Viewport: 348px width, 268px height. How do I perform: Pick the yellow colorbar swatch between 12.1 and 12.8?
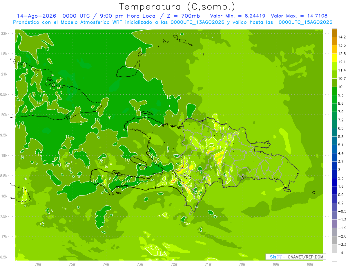click(x=334, y=58)
